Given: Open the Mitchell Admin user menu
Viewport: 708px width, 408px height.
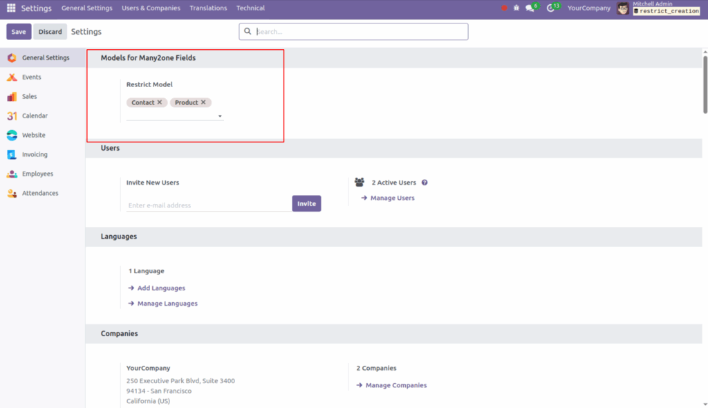Looking at the screenshot, I should tap(653, 4).
